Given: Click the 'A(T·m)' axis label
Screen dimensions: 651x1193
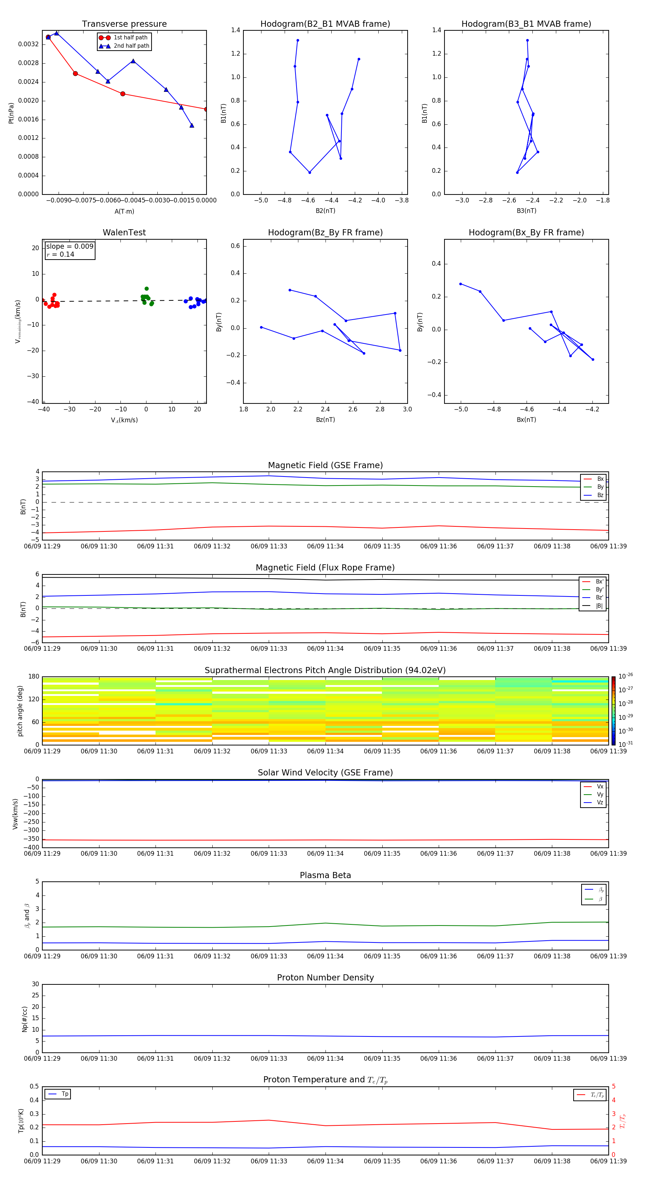Looking at the screenshot, I should 124,211.
